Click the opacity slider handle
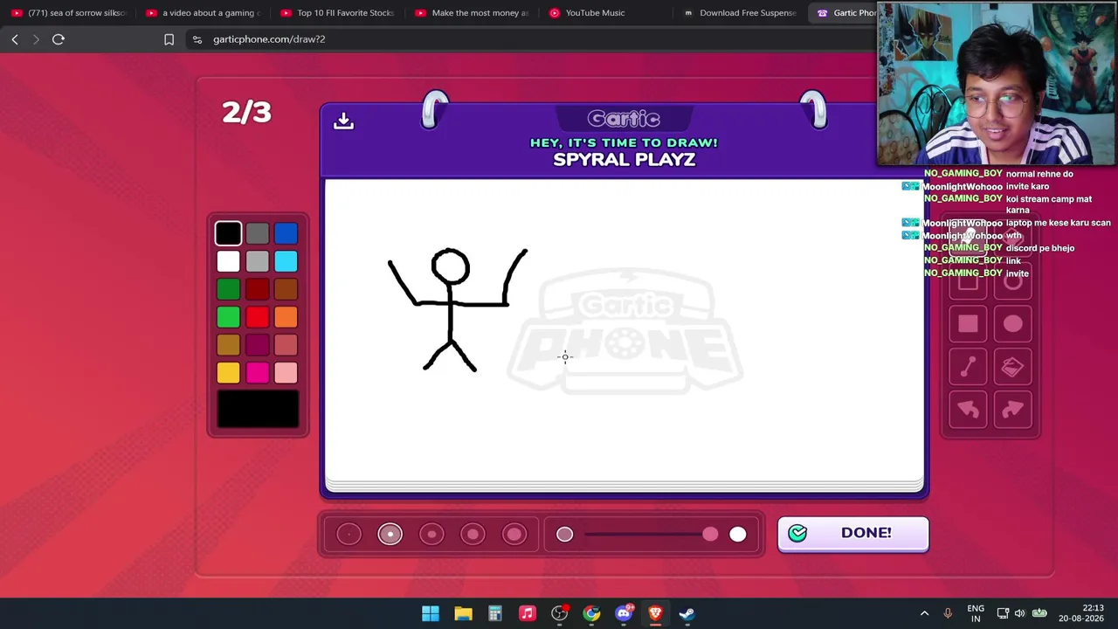Screen dimensions: 1118x629 click(710, 534)
